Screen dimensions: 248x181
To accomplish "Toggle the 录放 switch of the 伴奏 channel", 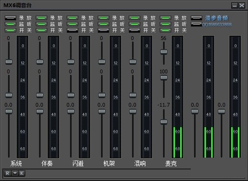I will coord(41,18).
